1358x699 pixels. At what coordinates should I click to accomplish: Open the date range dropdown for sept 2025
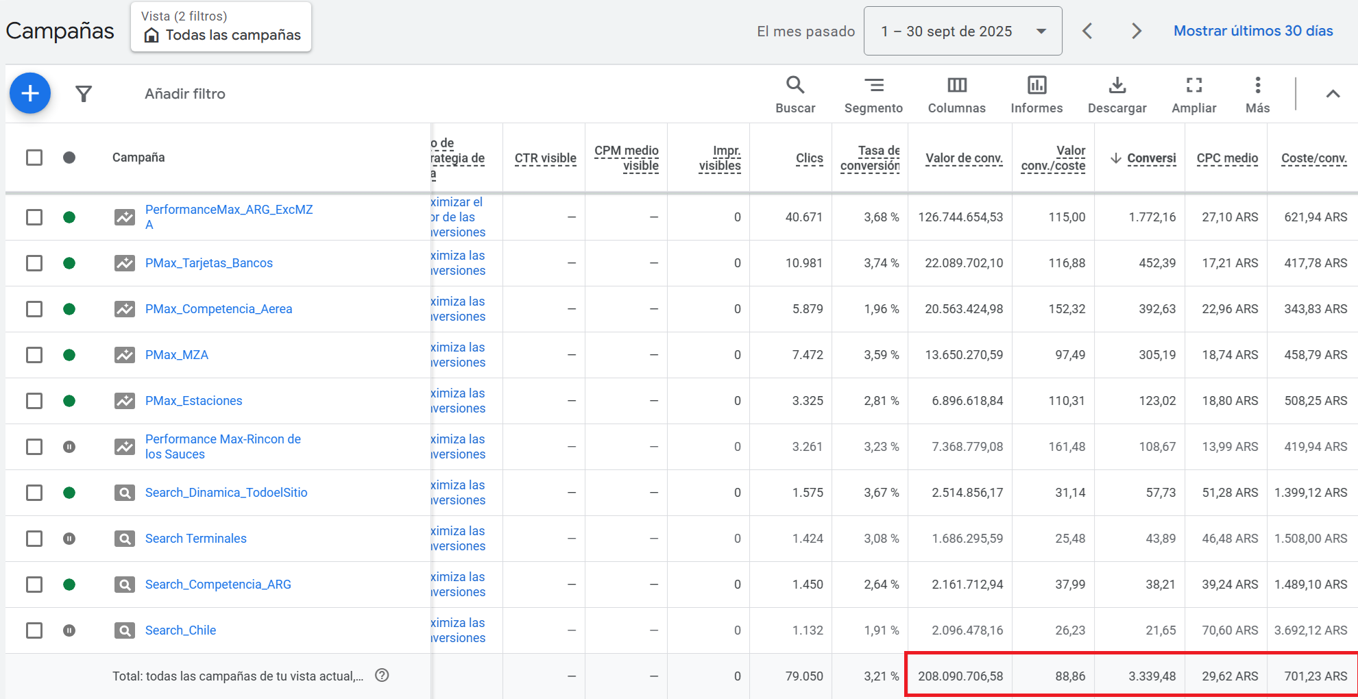click(x=962, y=32)
